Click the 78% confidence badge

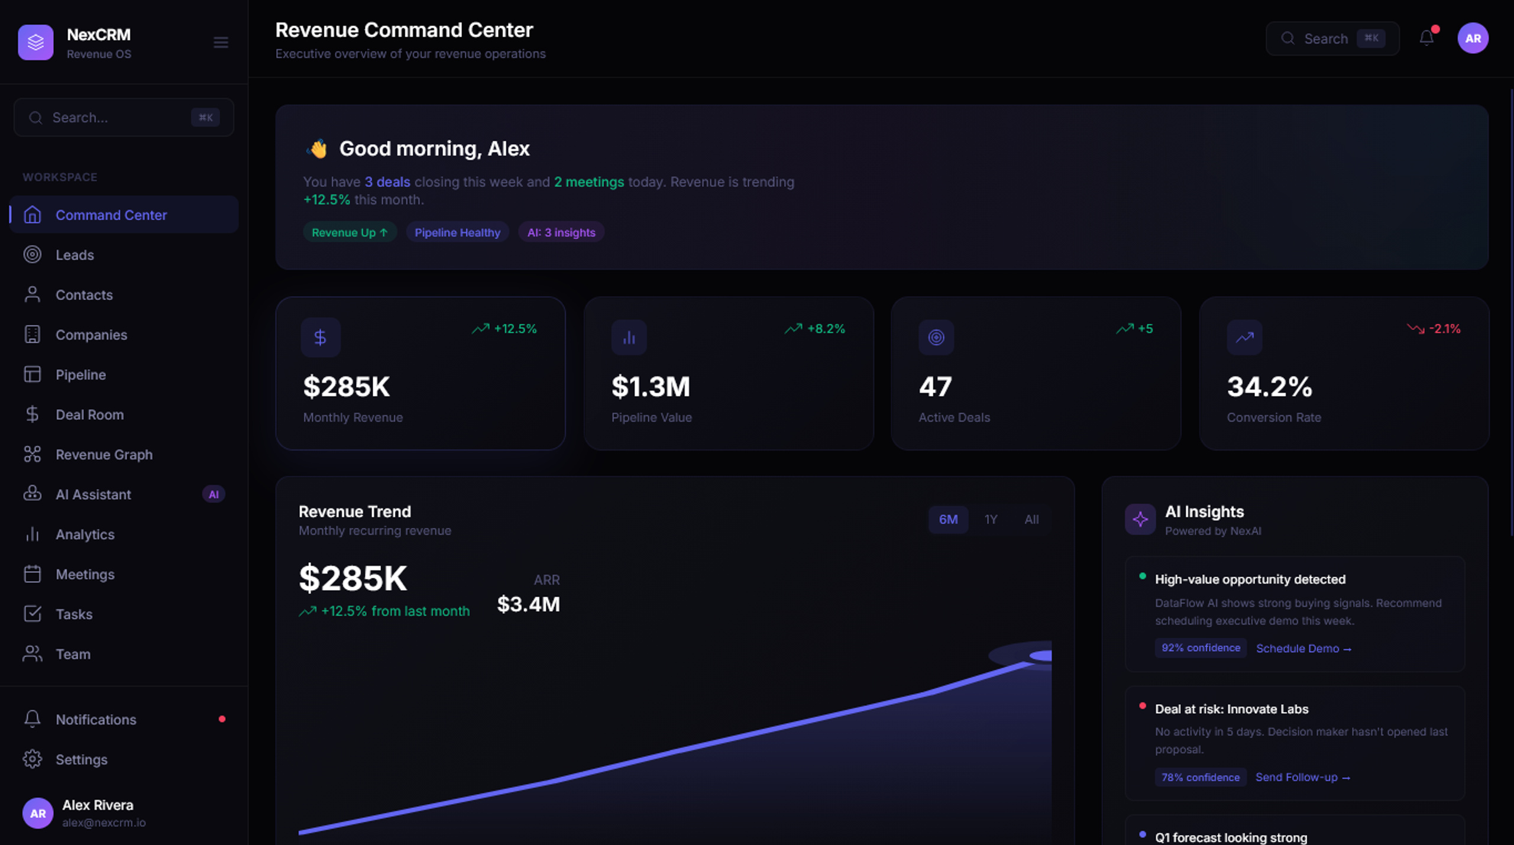[x=1201, y=777]
